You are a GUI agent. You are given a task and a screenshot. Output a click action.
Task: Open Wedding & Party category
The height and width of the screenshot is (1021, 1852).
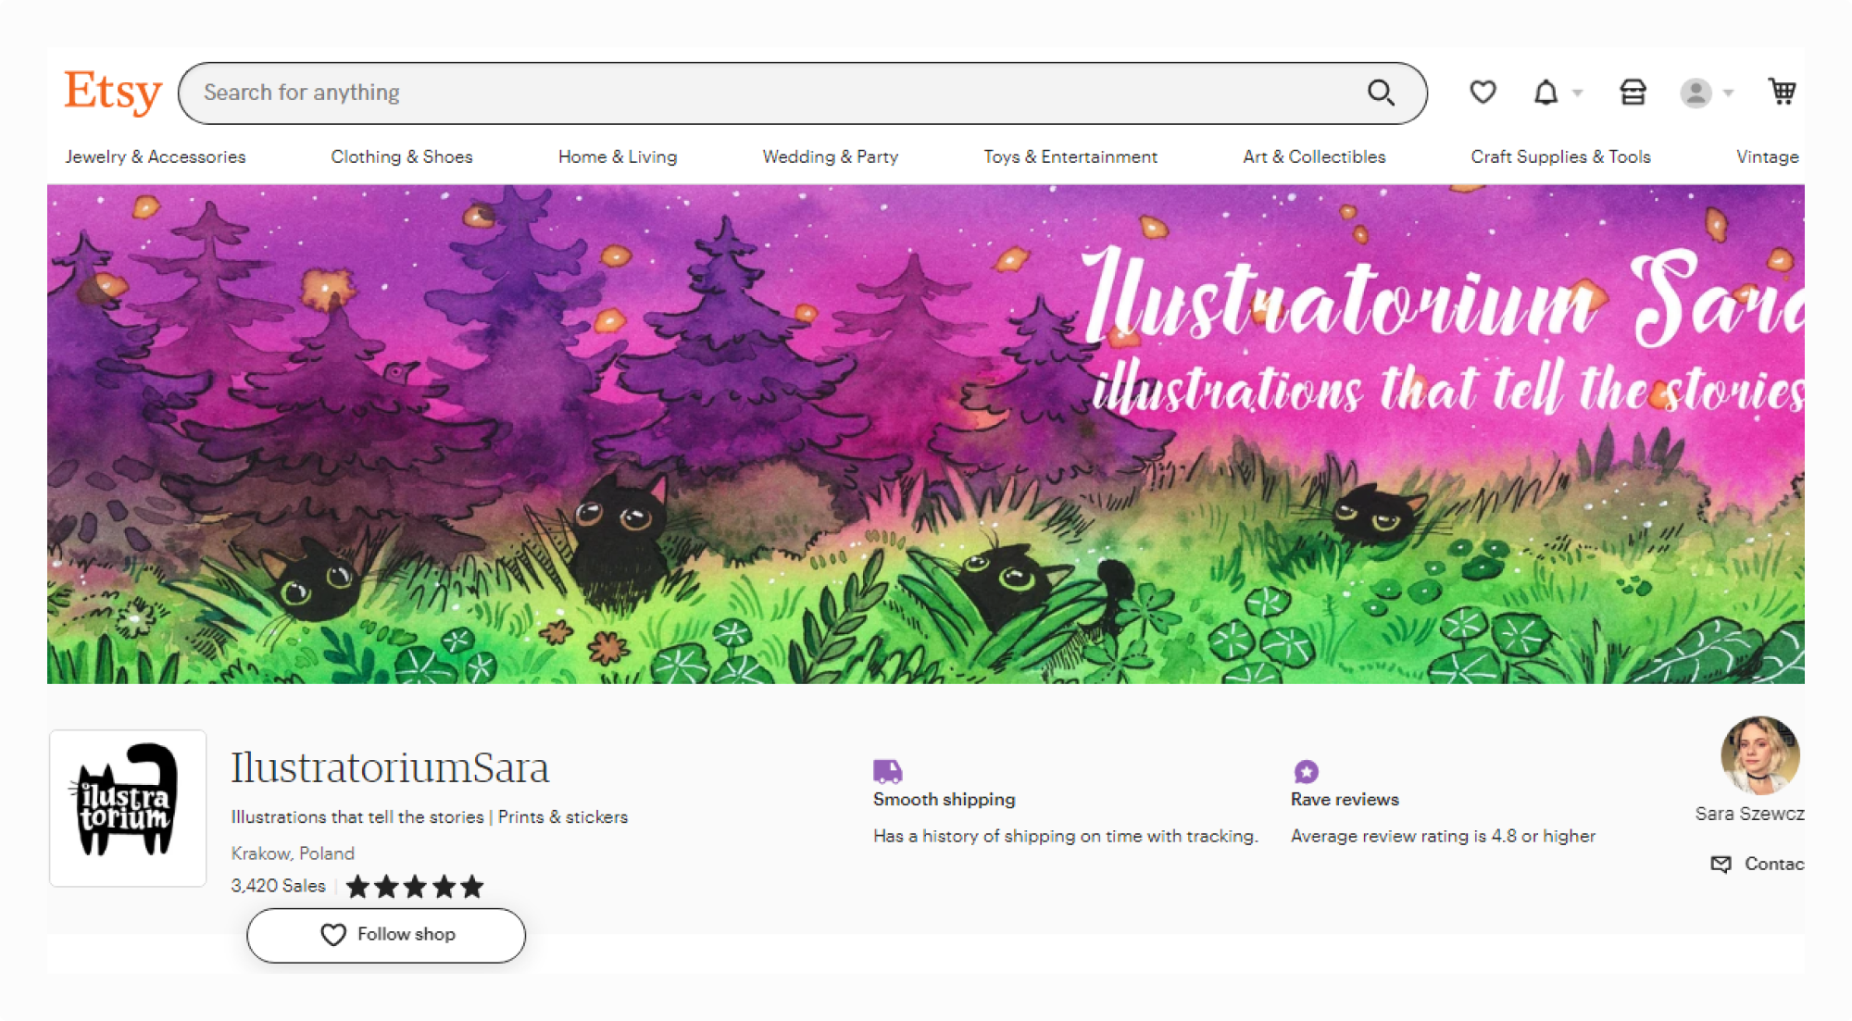coord(831,156)
